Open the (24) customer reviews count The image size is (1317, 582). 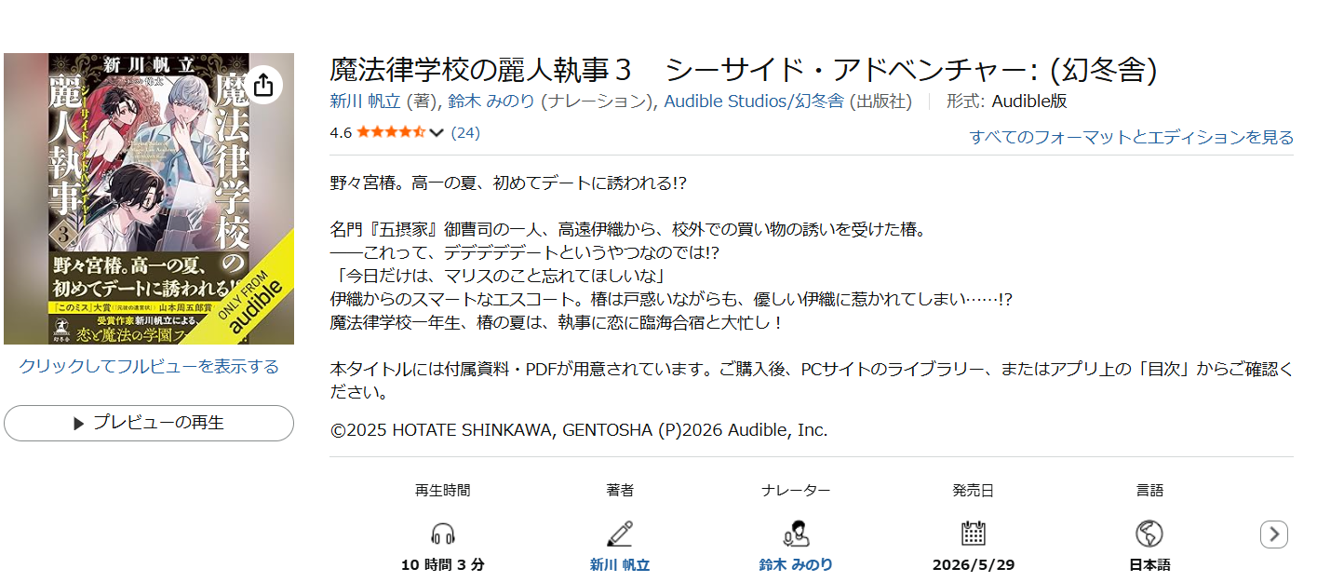pyautogui.click(x=465, y=132)
